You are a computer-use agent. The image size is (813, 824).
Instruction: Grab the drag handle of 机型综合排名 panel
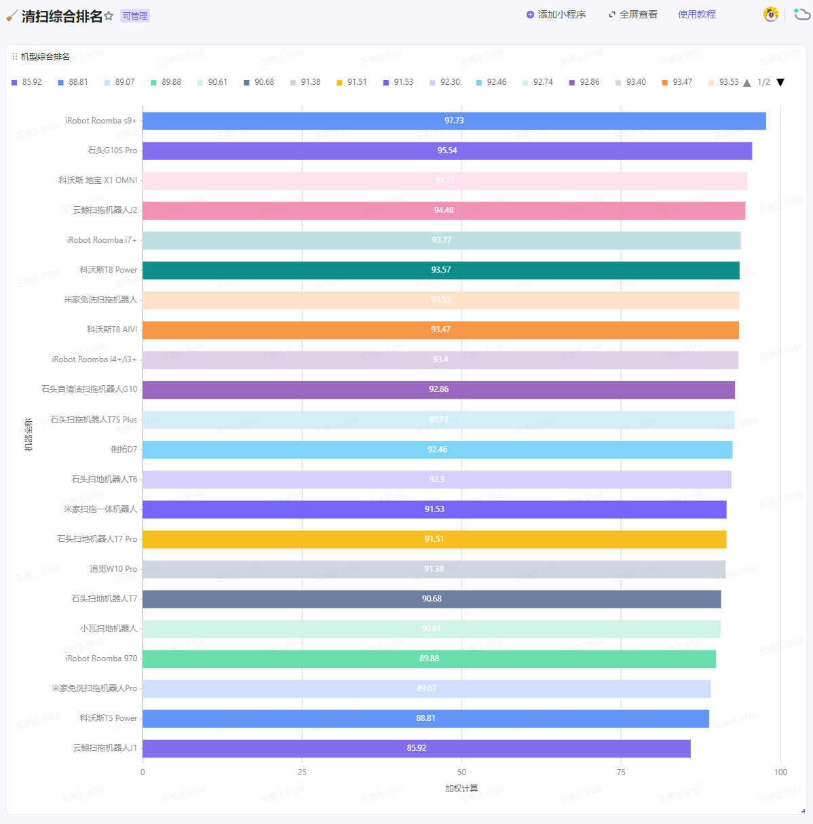click(x=15, y=56)
